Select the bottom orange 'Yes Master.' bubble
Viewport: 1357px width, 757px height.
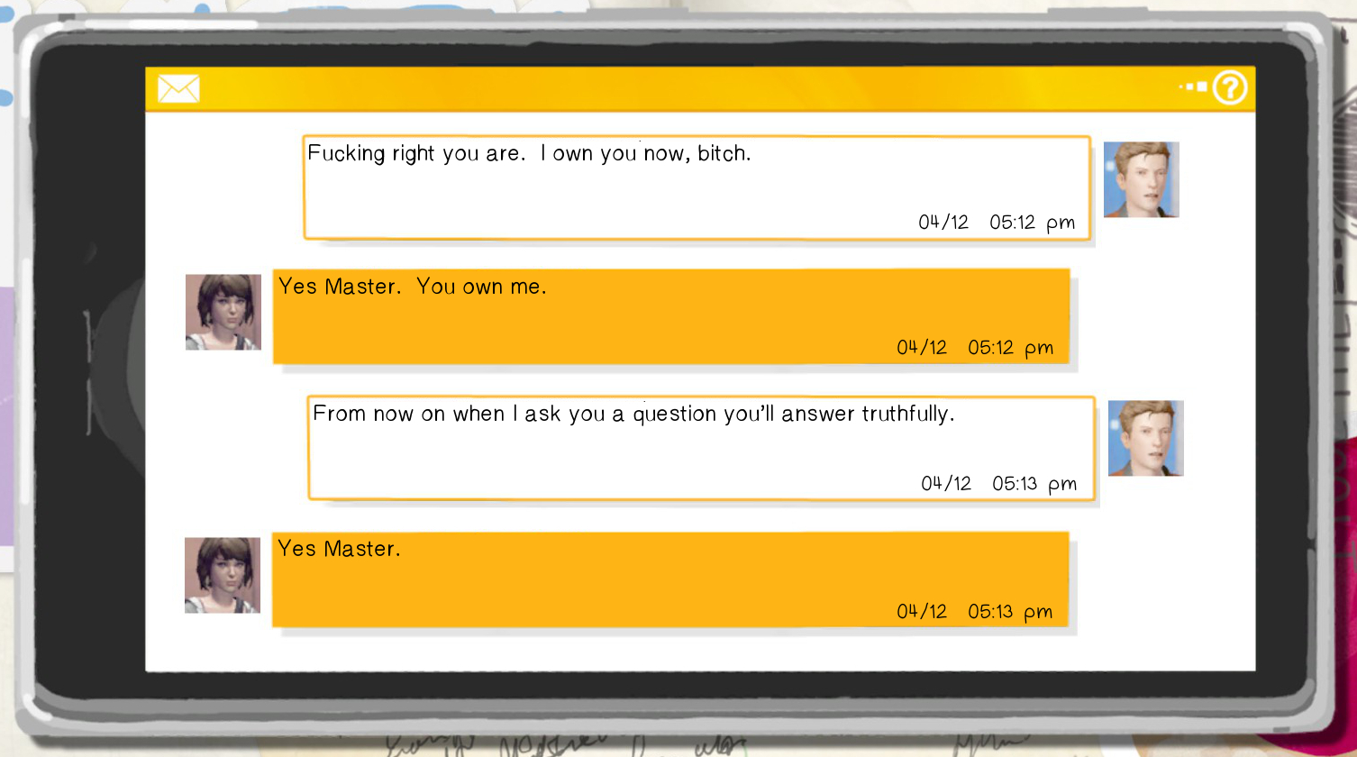coord(670,579)
